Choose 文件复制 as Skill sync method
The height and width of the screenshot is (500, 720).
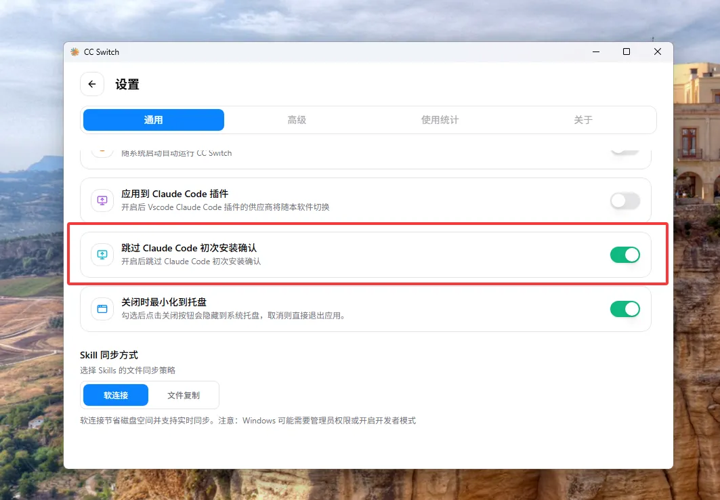click(x=184, y=395)
